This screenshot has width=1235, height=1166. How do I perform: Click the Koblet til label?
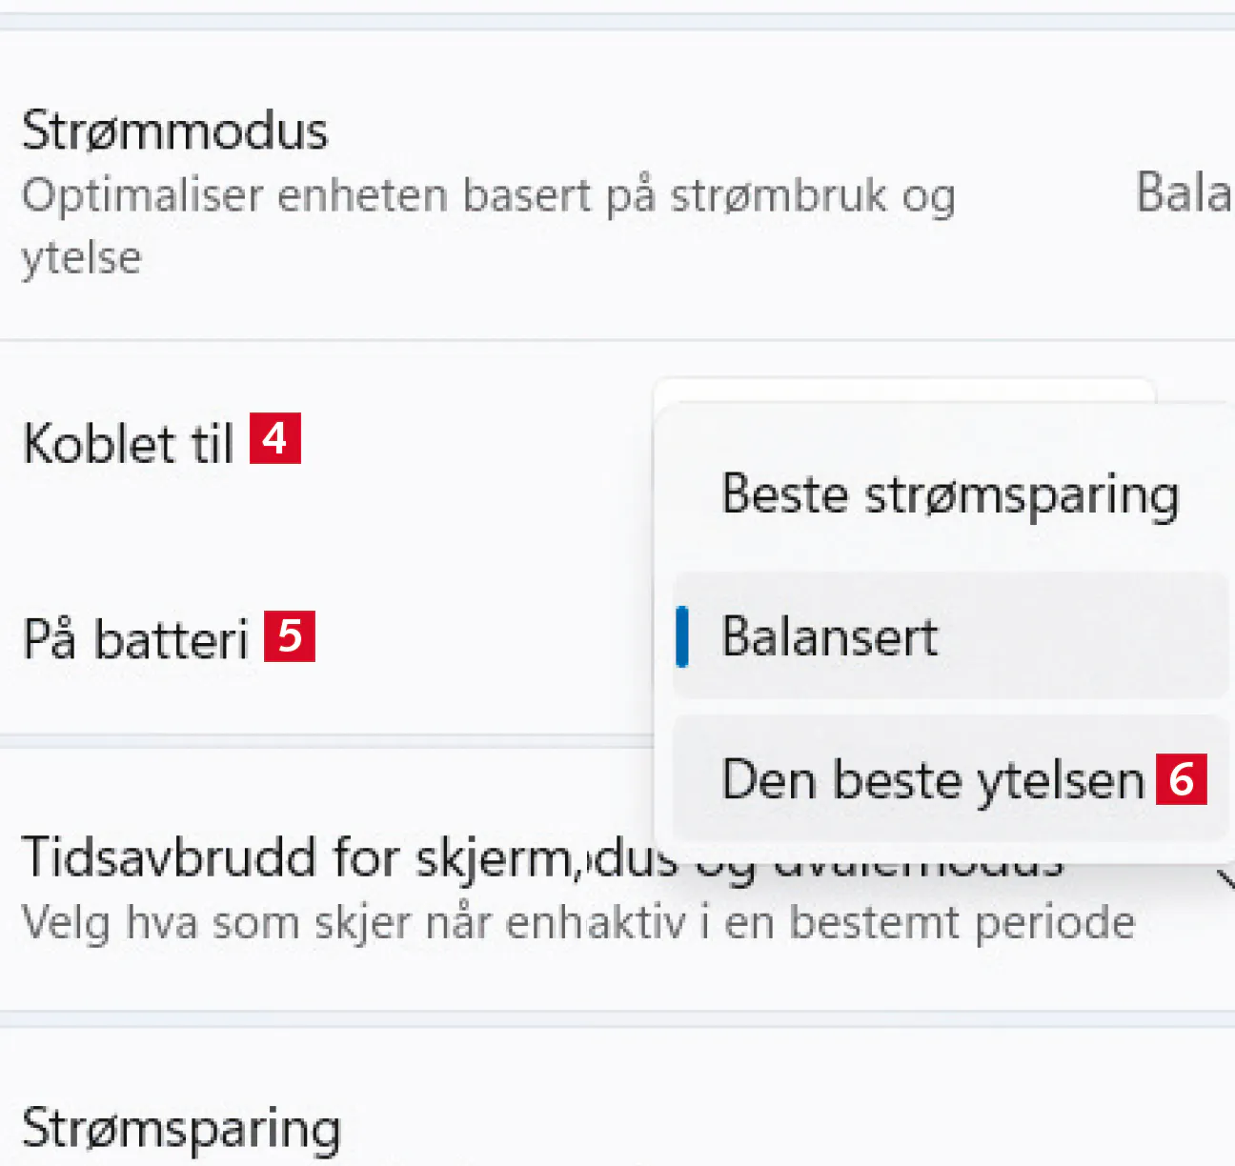pyautogui.click(x=128, y=444)
